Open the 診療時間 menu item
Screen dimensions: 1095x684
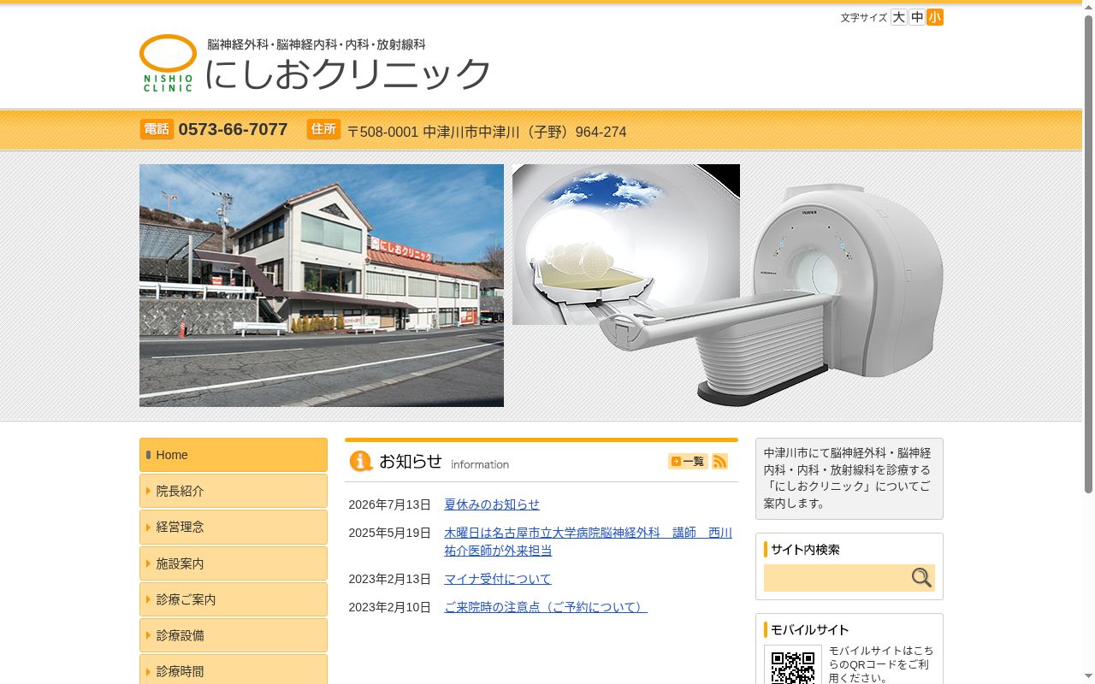[234, 671]
